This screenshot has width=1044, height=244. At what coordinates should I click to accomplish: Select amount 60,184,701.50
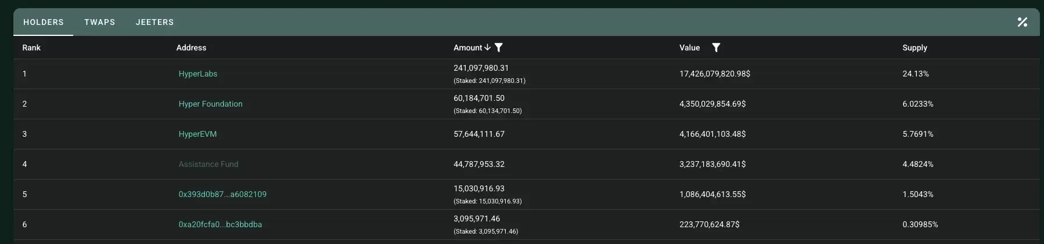coord(479,98)
